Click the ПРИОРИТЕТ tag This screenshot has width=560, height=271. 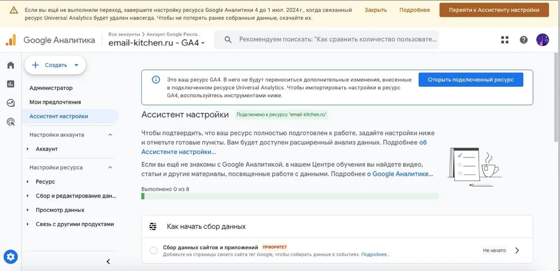tap(274, 247)
